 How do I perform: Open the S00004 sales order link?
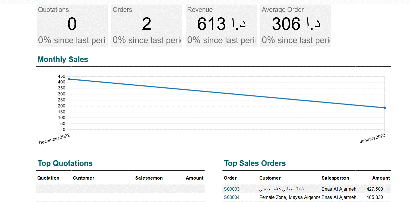click(x=232, y=197)
